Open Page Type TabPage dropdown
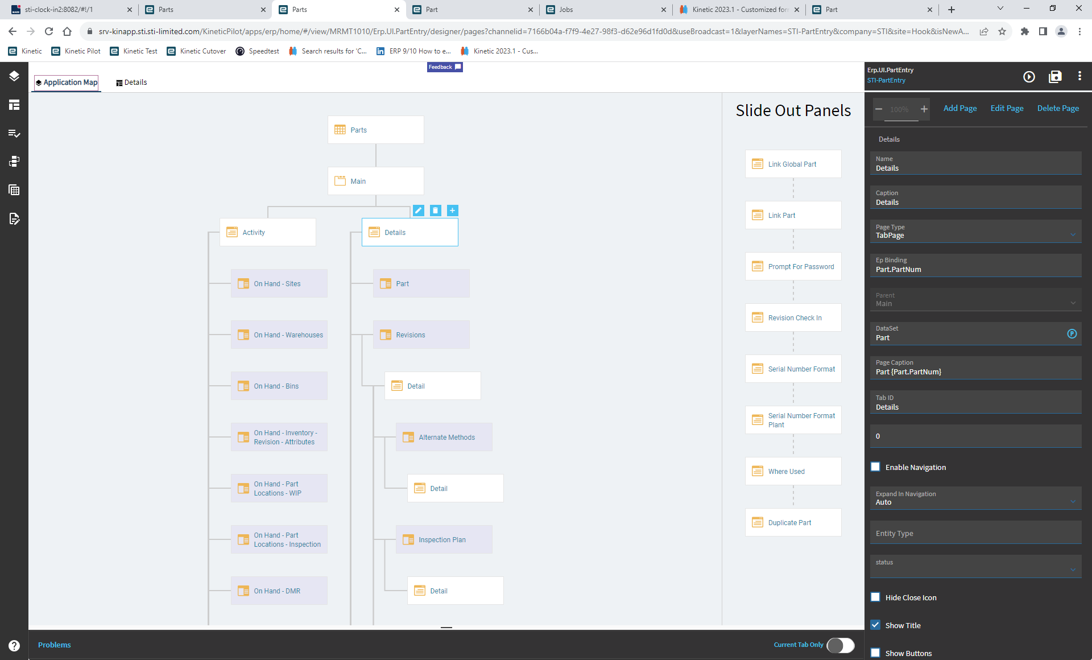Screen dimensions: 1092x660 pos(976,231)
